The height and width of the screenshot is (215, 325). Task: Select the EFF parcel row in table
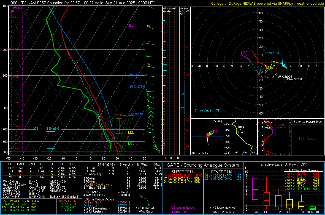(x=42, y=171)
